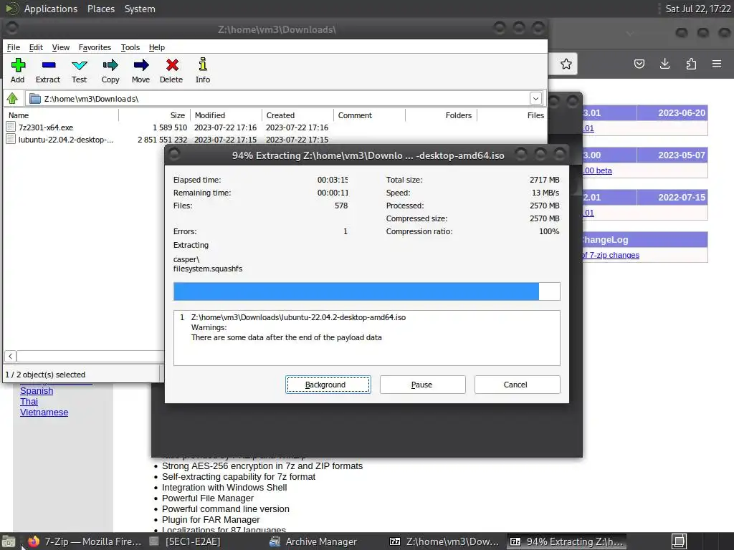Click the Test toolbar icon
This screenshot has width=734, height=550.
click(79, 65)
